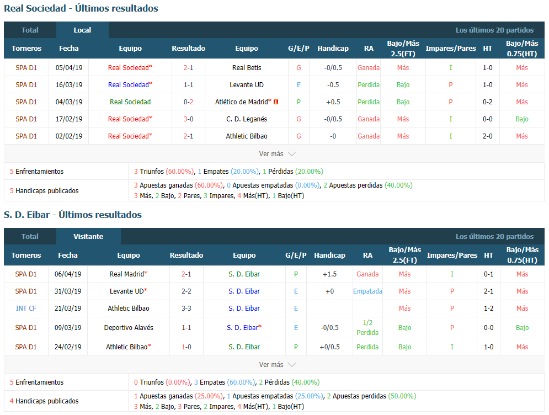Click the Handicap header in S. D. Eibar table

329,256
